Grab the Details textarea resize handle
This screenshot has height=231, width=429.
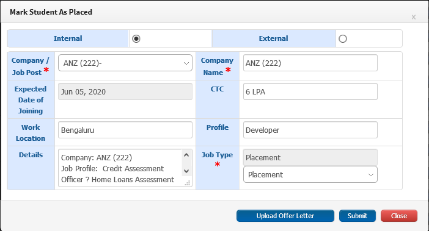click(188, 183)
